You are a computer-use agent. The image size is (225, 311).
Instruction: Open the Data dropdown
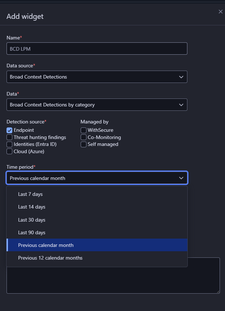coord(97,105)
